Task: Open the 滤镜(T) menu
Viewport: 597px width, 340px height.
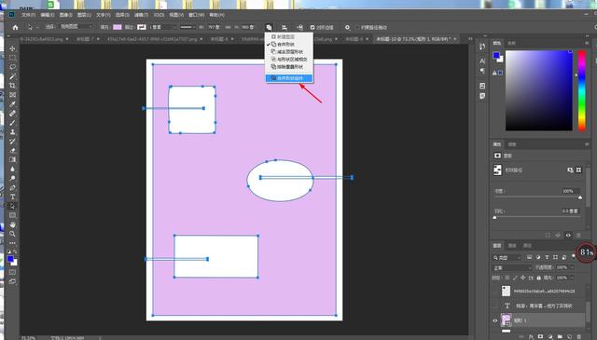Action: pyautogui.click(x=141, y=15)
